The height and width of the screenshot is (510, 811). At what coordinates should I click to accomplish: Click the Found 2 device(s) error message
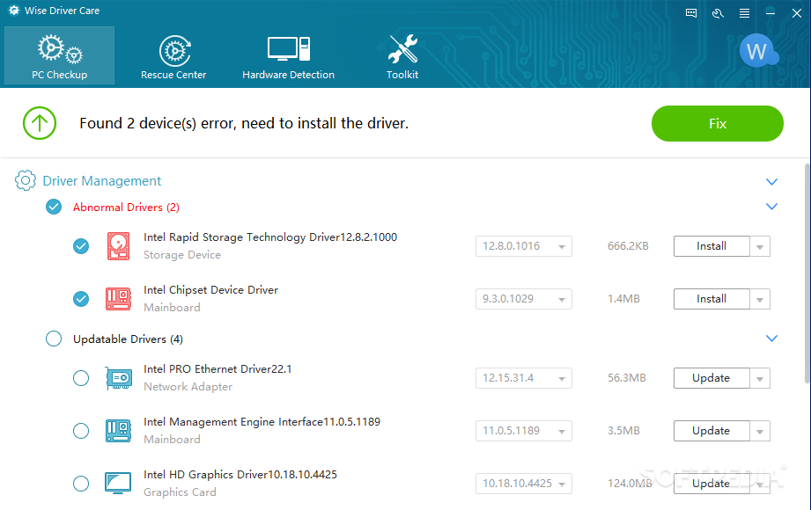pyautogui.click(x=244, y=123)
